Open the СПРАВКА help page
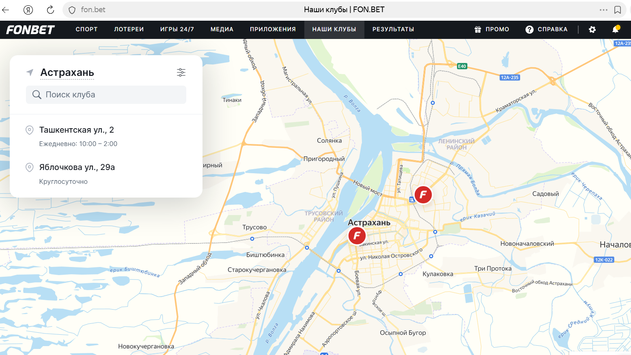The height and width of the screenshot is (355, 631). (547, 29)
